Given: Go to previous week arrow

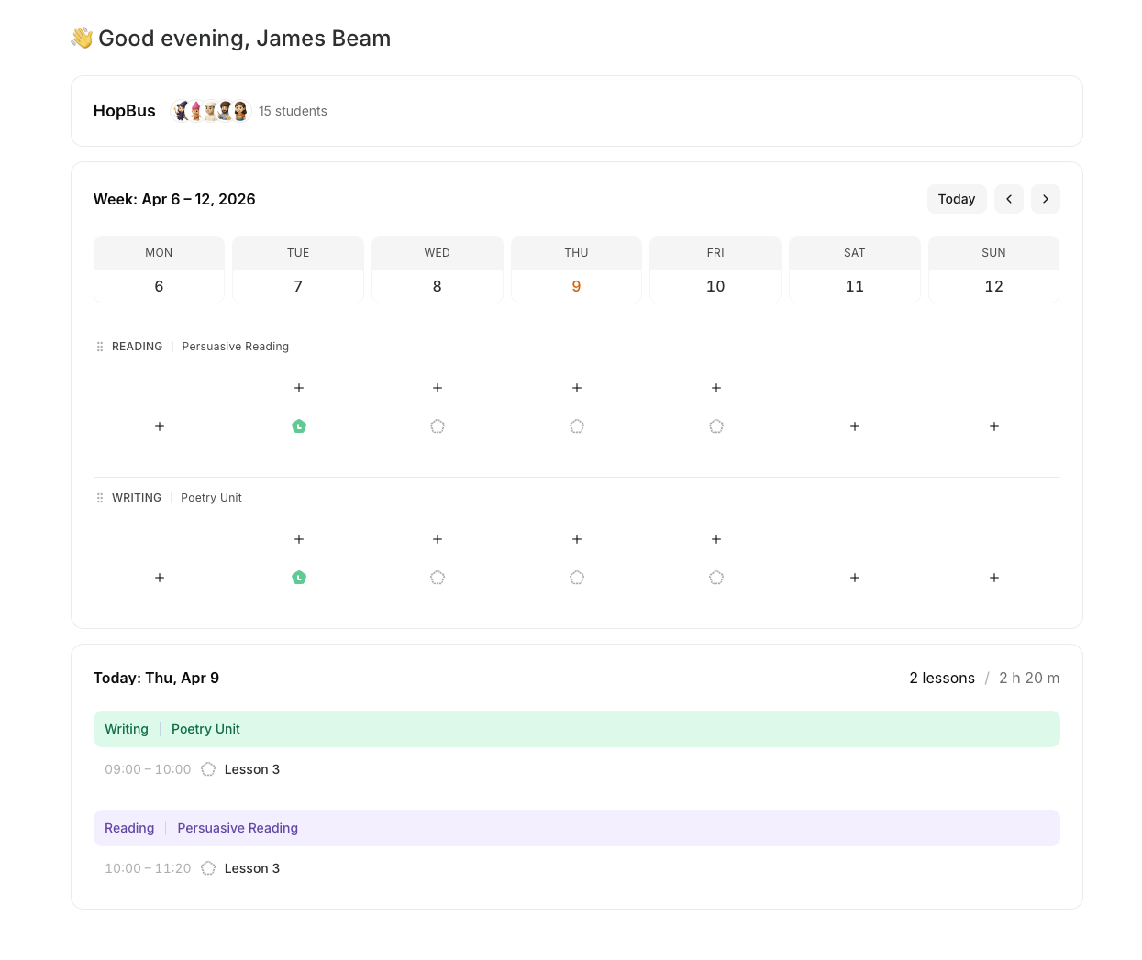Looking at the screenshot, I should click(1009, 199).
